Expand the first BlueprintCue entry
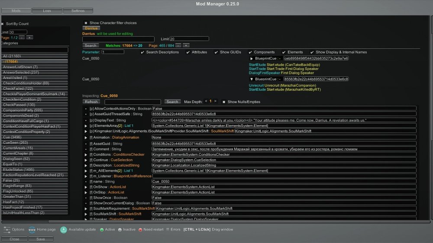433x243 pixels. tap(252, 58)
